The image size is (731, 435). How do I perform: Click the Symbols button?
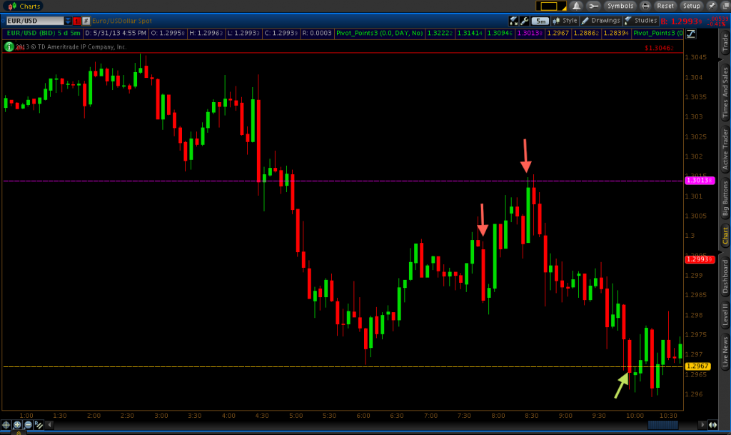click(x=620, y=6)
